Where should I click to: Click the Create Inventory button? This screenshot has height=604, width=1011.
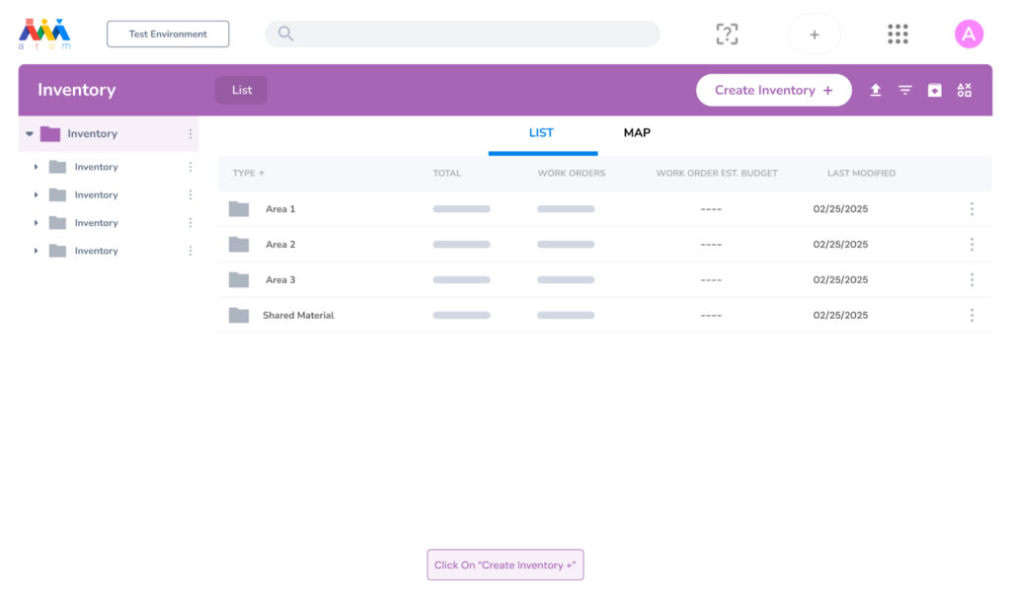(773, 89)
